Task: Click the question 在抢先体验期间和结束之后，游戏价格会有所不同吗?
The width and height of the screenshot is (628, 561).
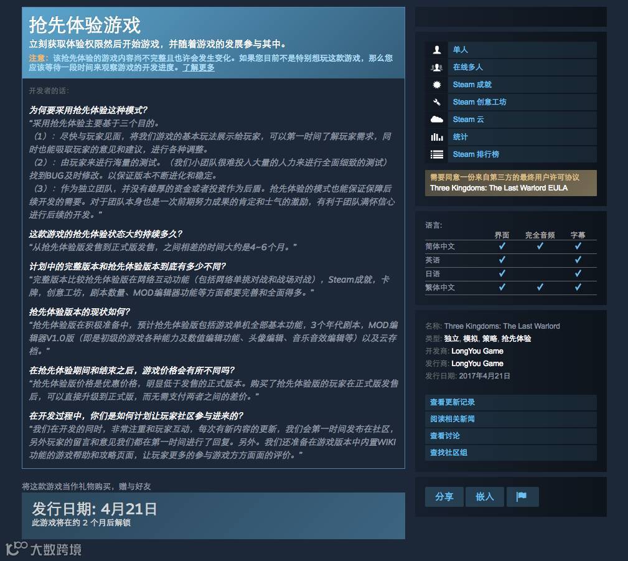Action: point(132,370)
